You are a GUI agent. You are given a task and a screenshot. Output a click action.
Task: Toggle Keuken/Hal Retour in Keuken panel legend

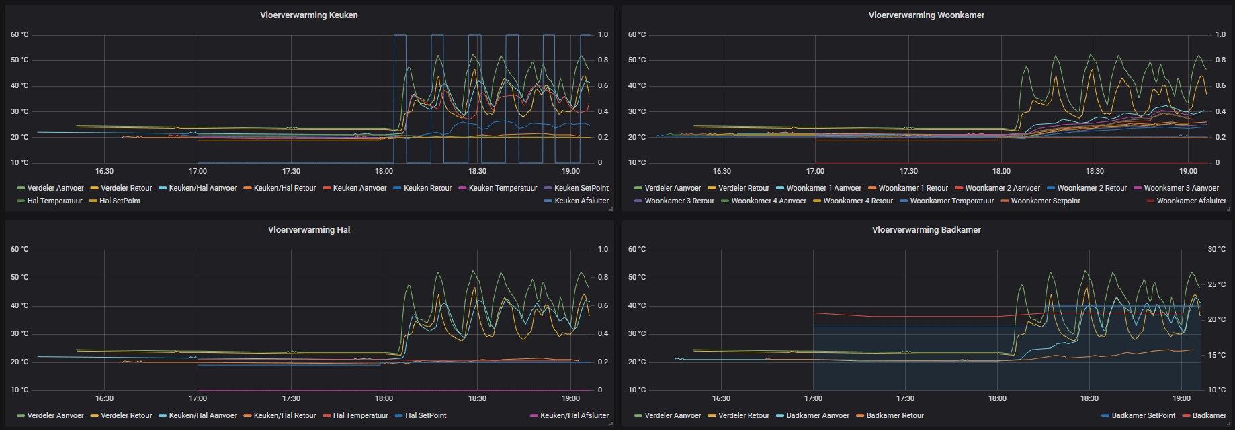coord(285,189)
